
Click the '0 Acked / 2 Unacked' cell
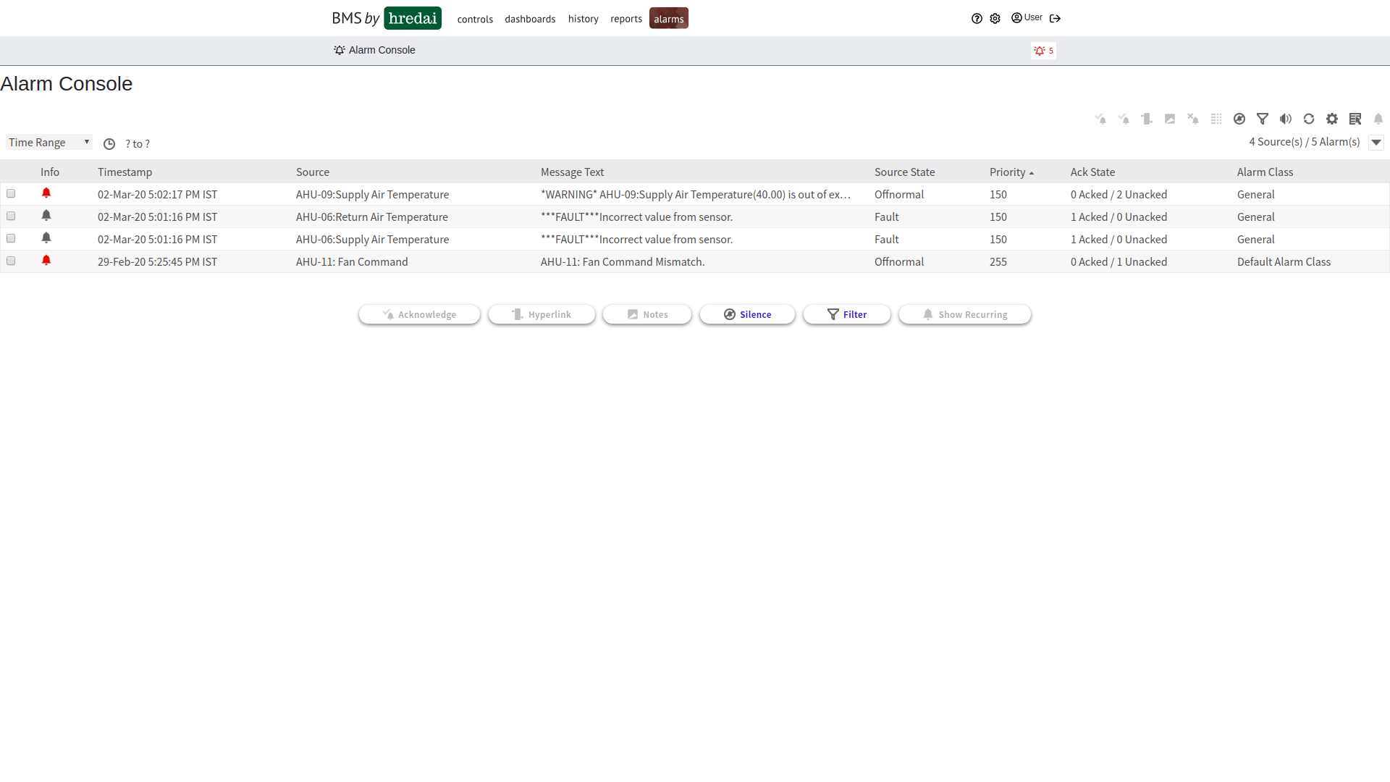click(x=1119, y=195)
